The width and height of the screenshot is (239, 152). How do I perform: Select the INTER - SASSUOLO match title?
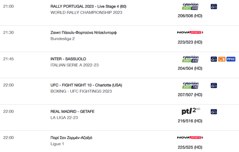pyautogui.click(x=68, y=59)
